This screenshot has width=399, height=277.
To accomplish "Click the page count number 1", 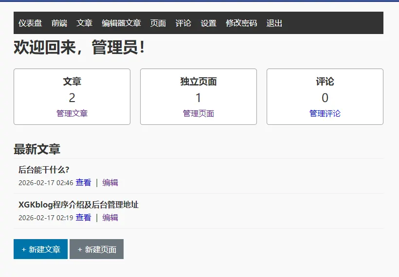I will click(x=199, y=98).
